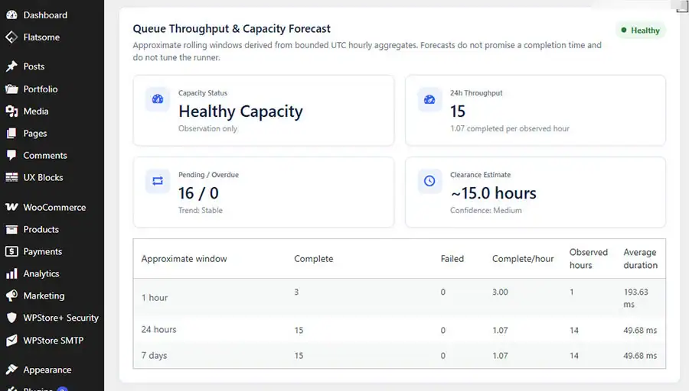Click the Clearance Estimate clock icon
This screenshot has height=391, width=689.
coord(429,180)
